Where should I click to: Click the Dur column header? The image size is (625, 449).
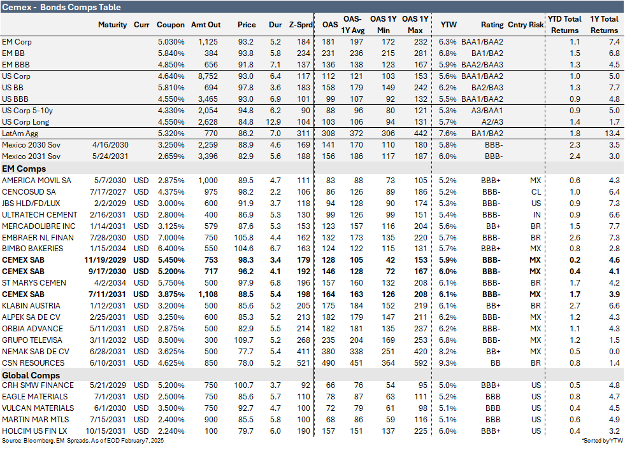tap(275, 25)
